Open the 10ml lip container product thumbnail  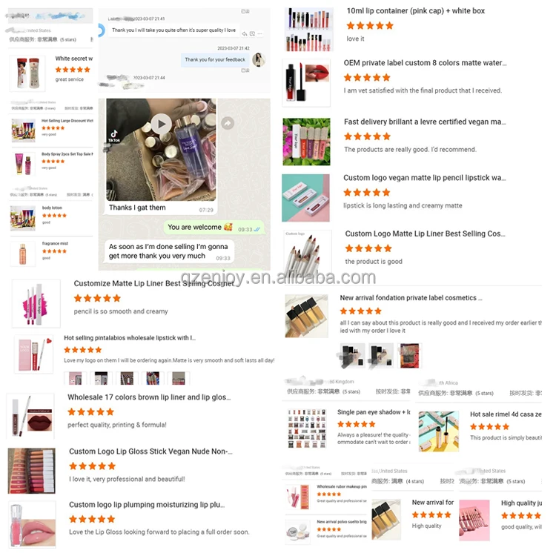[x=309, y=29]
